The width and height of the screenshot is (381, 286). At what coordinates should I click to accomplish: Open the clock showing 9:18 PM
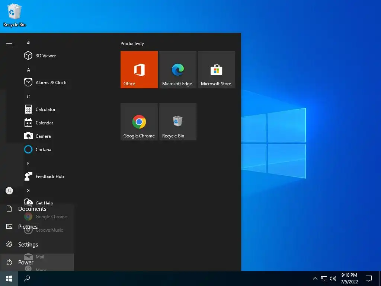pos(349,279)
